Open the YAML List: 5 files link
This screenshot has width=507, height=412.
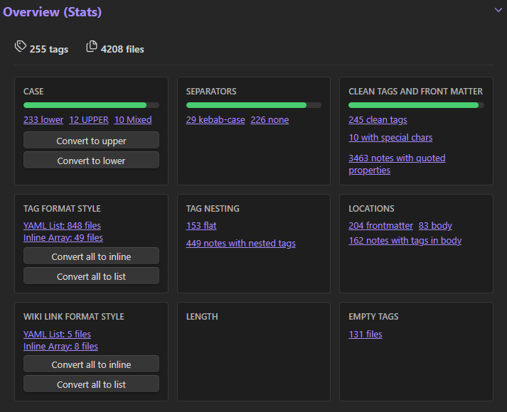click(57, 334)
